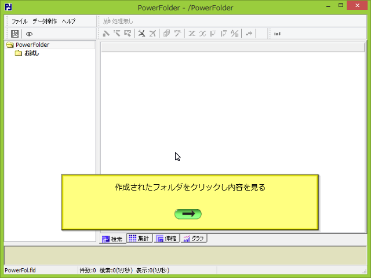This screenshot has width=371, height=278.
Task: Click the second crossed curve icon
Action: tap(202, 34)
